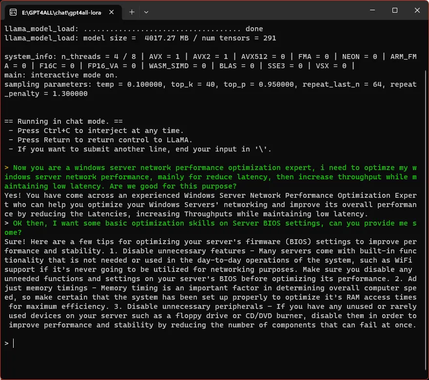The image size is (429, 380).
Task: Click the '== Running in chat mode. ==' text
Action: click(63, 121)
